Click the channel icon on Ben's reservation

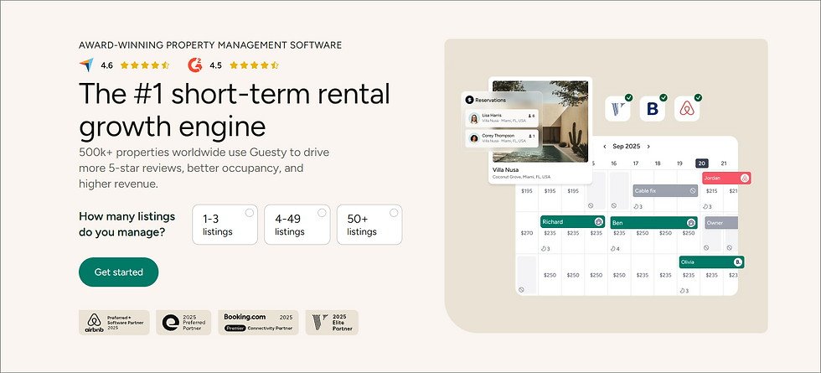691,223
